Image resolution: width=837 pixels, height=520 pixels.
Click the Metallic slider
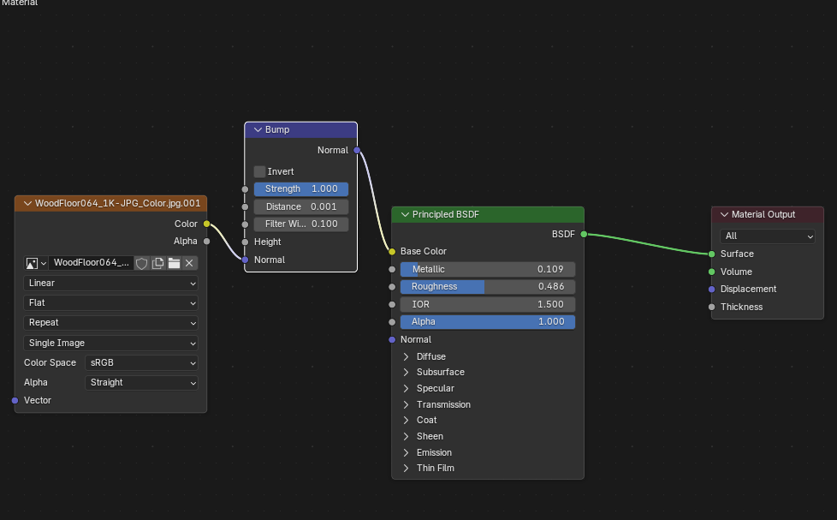pyautogui.click(x=488, y=269)
